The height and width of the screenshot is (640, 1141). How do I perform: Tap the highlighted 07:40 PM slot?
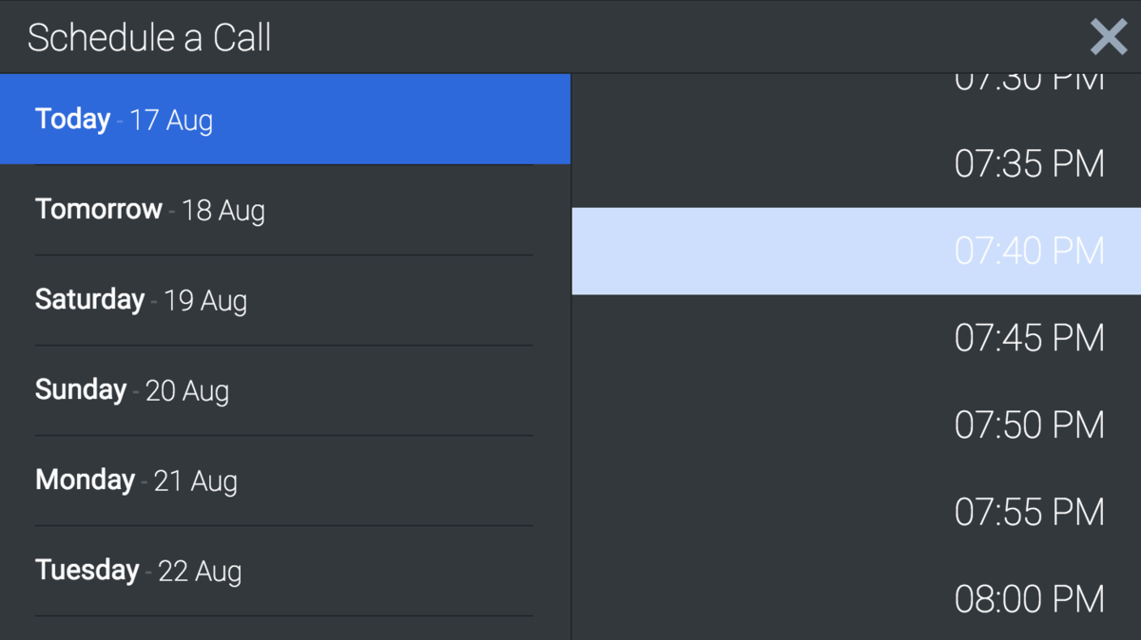(856, 251)
